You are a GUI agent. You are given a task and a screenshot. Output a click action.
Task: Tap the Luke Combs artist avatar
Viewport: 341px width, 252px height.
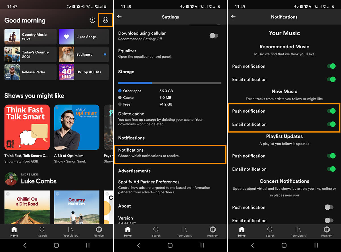[x=11, y=179]
